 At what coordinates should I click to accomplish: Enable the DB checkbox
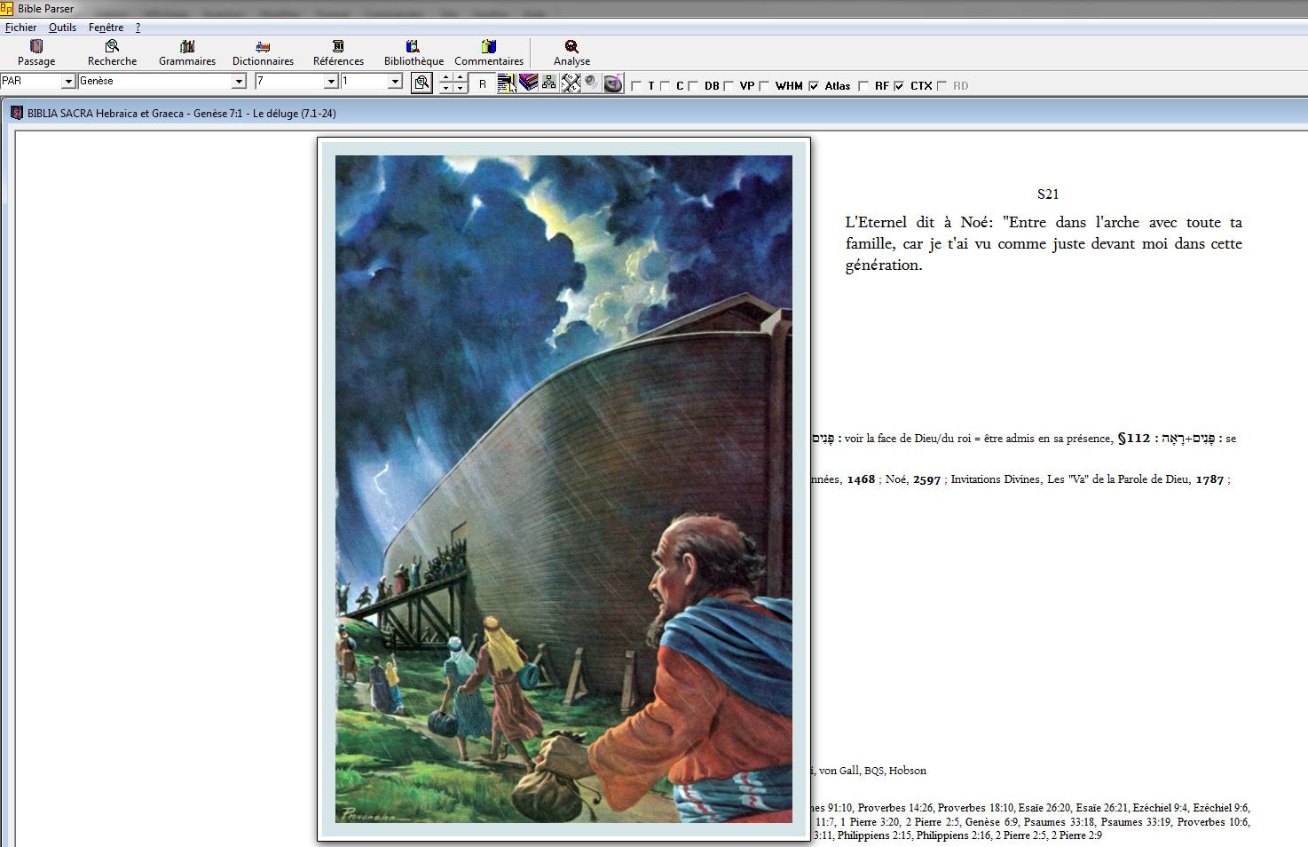tap(693, 86)
